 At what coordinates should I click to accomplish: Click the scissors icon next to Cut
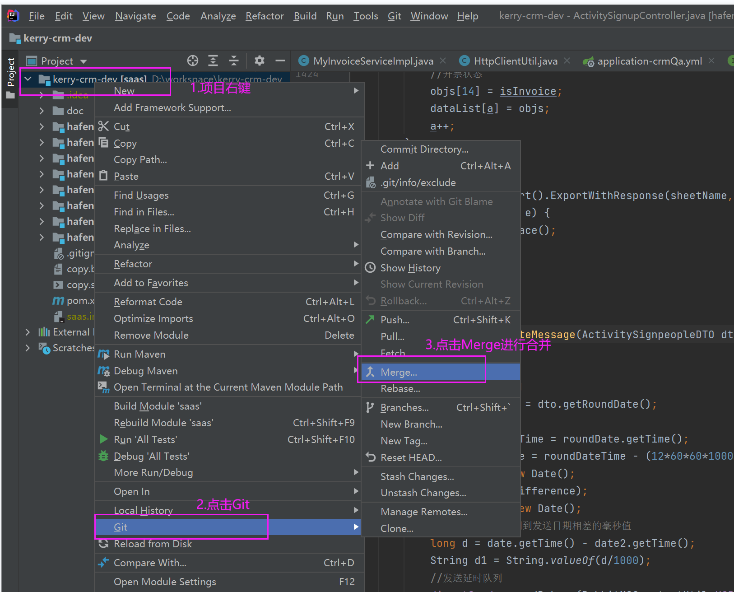[103, 126]
